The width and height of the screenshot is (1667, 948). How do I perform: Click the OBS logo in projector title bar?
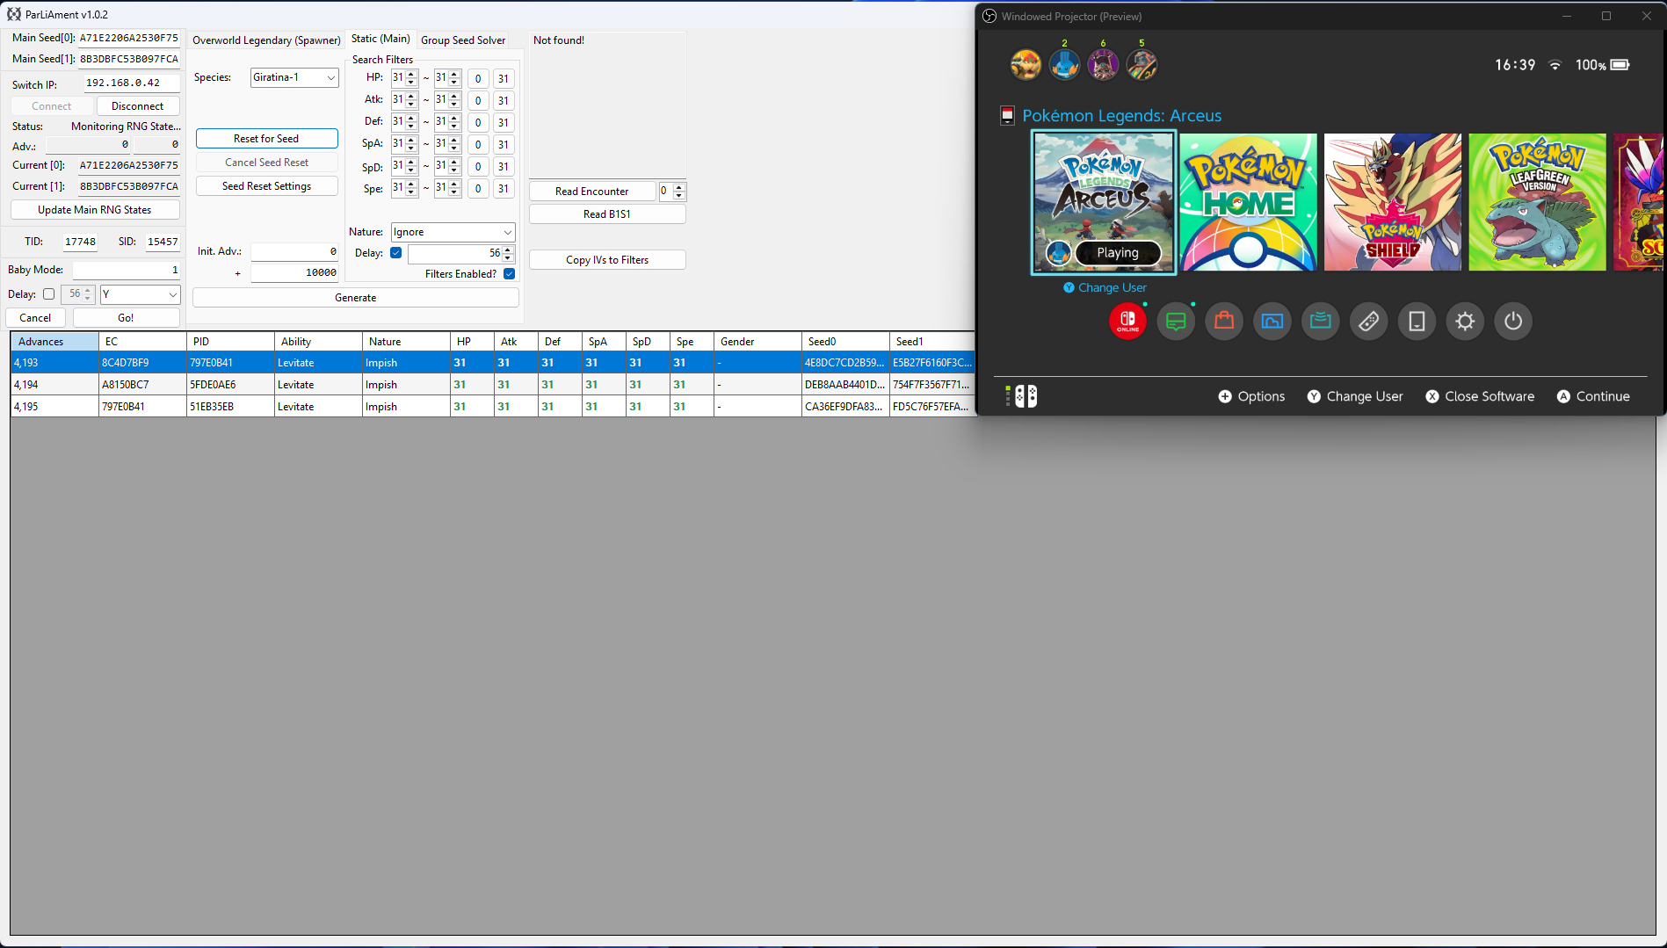pyautogui.click(x=989, y=16)
